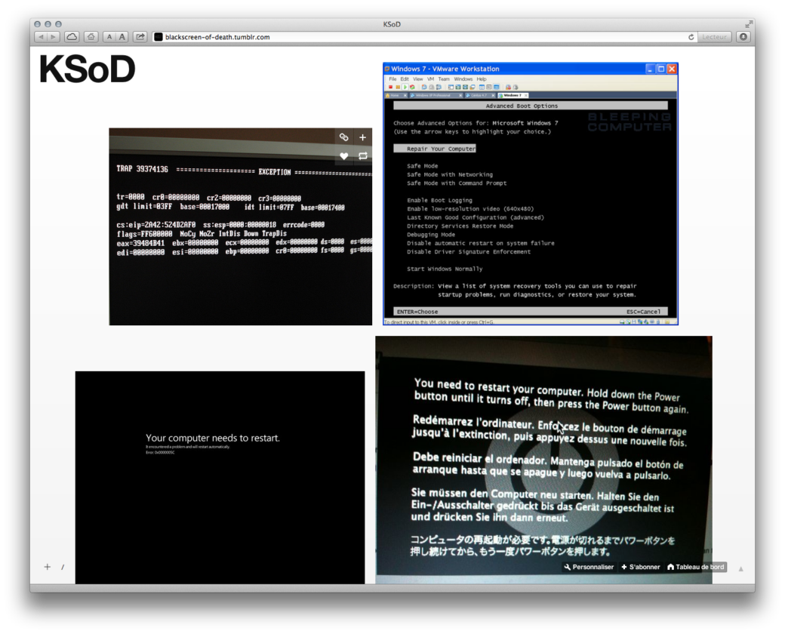
Task: Click the gray minimize window button
Action: [48, 24]
